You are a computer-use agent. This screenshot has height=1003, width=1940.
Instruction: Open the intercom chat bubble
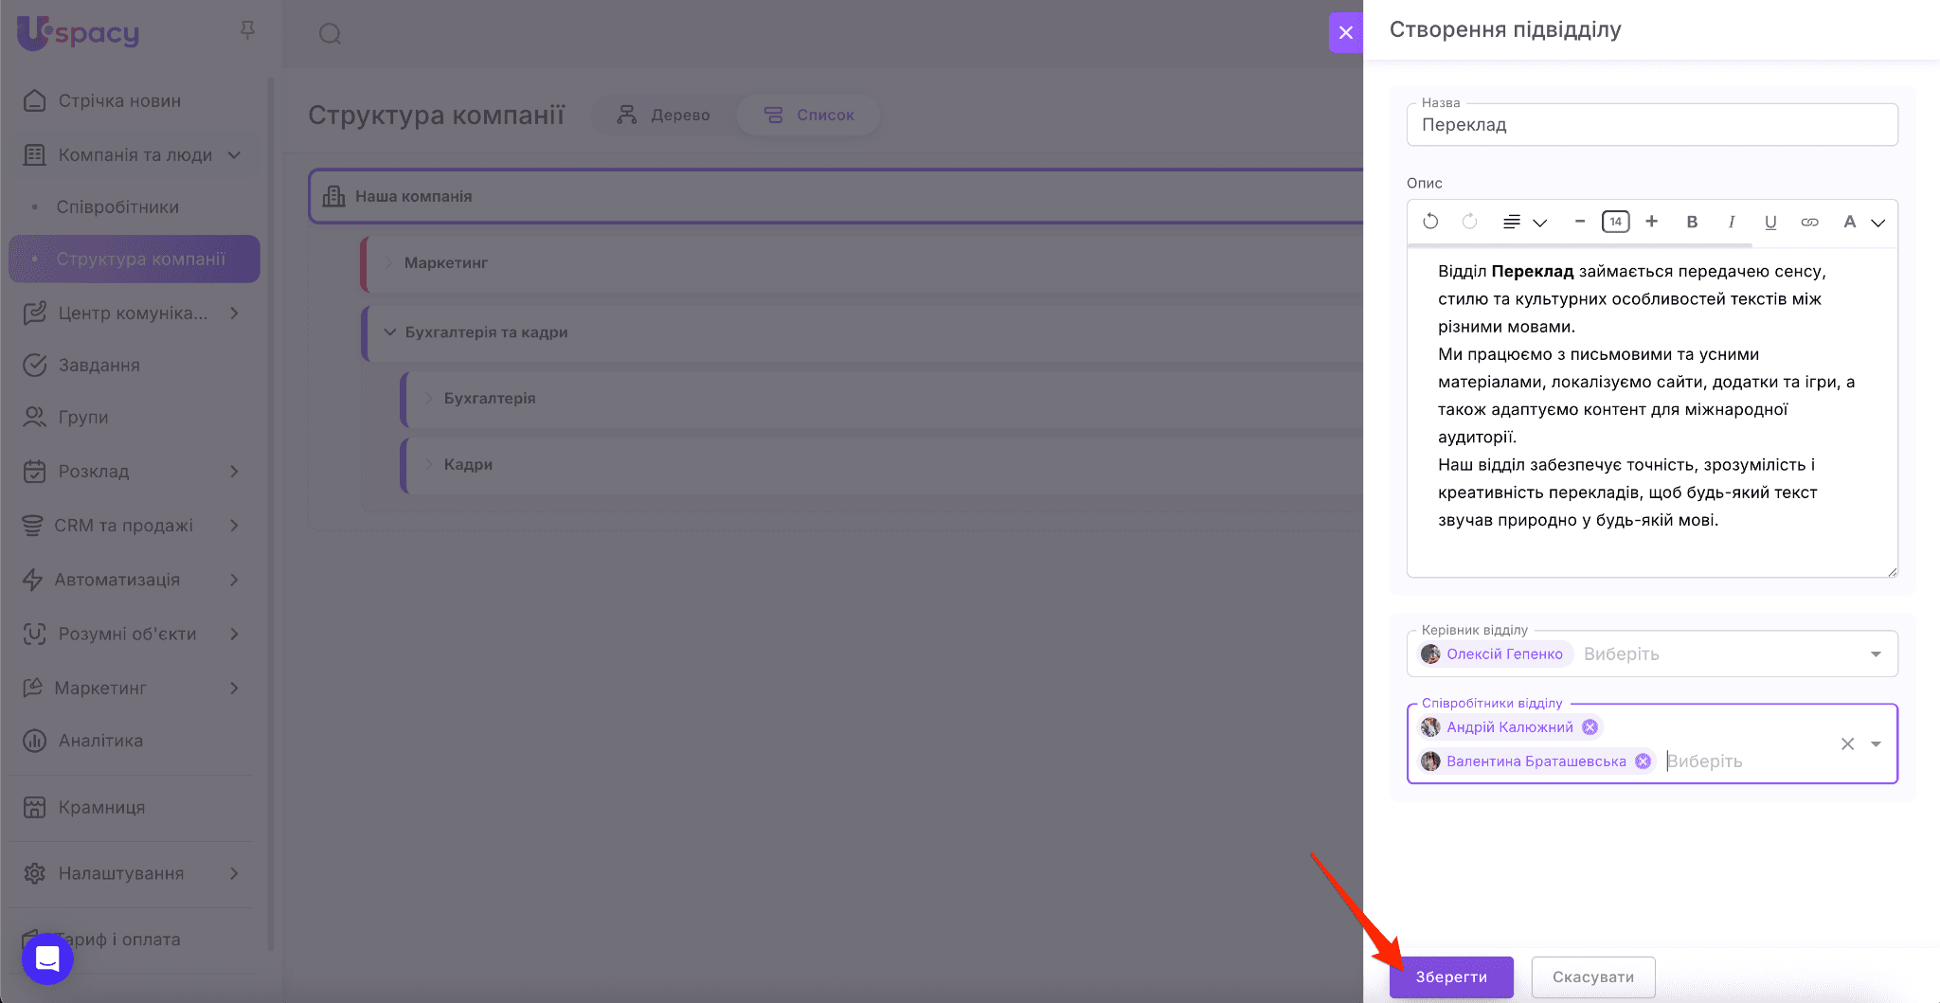(x=47, y=958)
